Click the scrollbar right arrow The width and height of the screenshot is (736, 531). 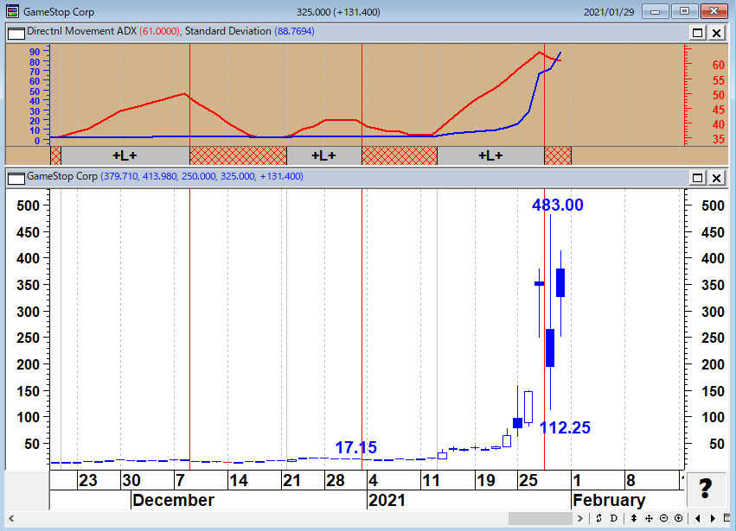580,518
